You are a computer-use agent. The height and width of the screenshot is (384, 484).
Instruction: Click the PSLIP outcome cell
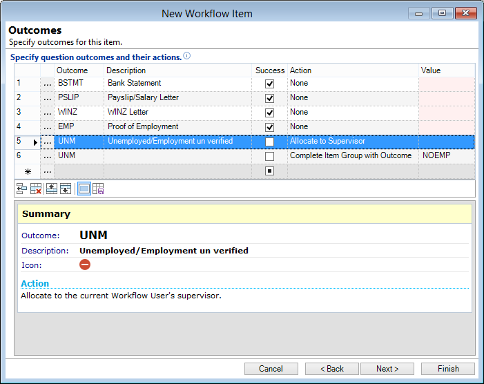(79, 99)
